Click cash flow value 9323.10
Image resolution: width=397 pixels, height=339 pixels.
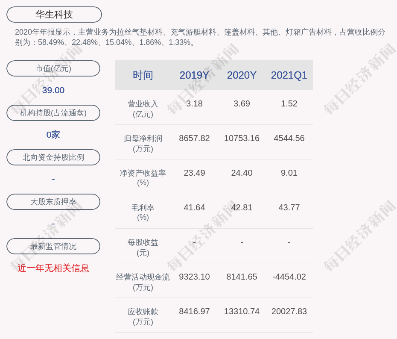(195, 277)
